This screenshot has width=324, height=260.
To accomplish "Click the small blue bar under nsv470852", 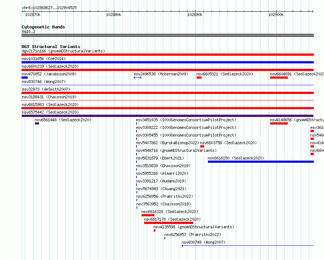I will point(25,78).
